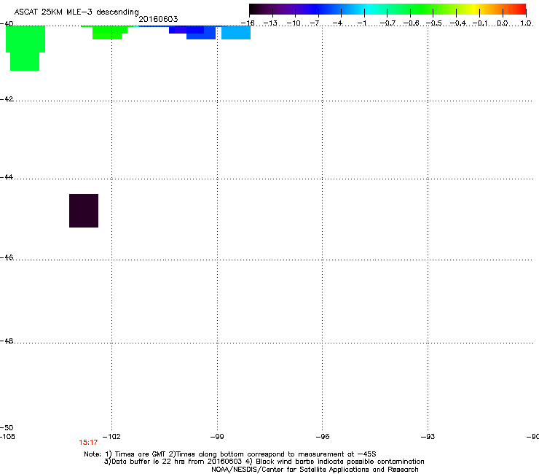Click the -96 longitude axis label
The width and height of the screenshot is (539, 474).
tap(323, 437)
